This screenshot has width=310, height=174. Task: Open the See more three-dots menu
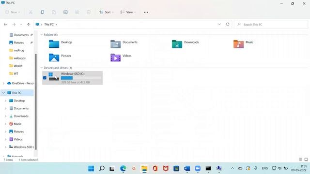(146, 12)
